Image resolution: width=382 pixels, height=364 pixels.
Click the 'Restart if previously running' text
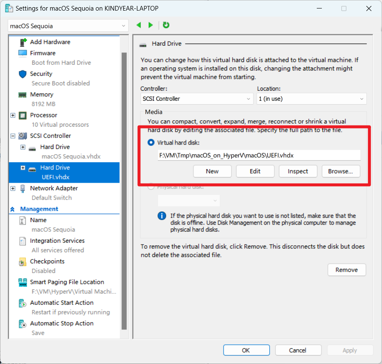(71, 312)
